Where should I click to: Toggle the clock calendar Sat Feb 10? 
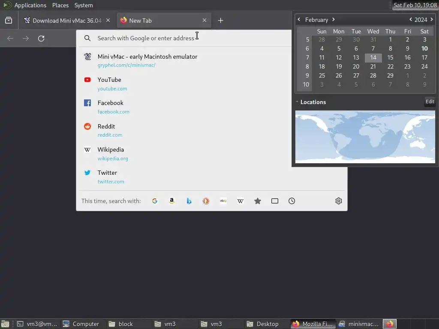pos(415,5)
